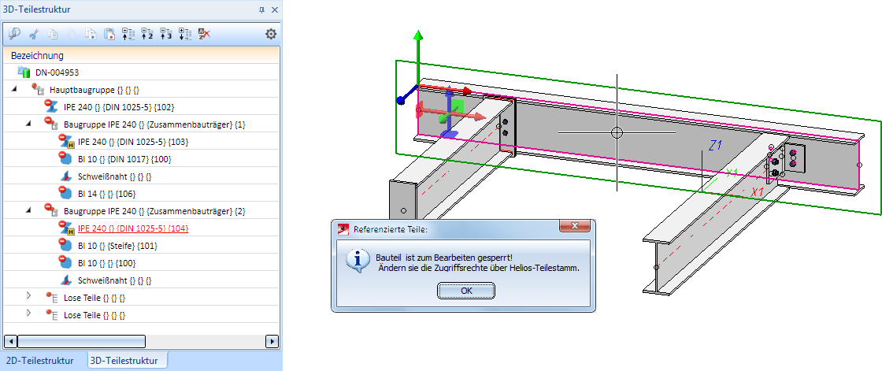
Task: Select red highlighted IPE 240 {104} entry
Action: click(x=133, y=228)
